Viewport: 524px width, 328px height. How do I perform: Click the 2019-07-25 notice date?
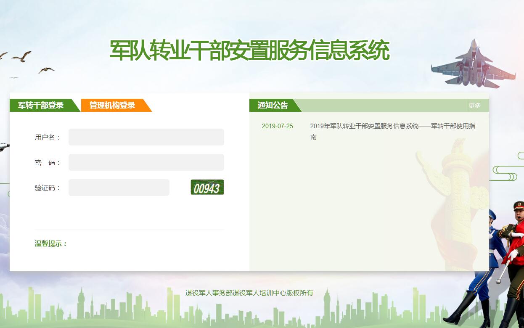coord(277,126)
